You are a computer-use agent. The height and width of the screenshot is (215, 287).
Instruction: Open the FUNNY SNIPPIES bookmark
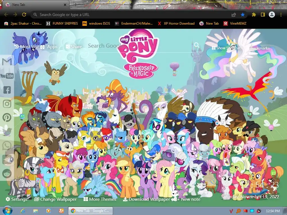coord(62,24)
